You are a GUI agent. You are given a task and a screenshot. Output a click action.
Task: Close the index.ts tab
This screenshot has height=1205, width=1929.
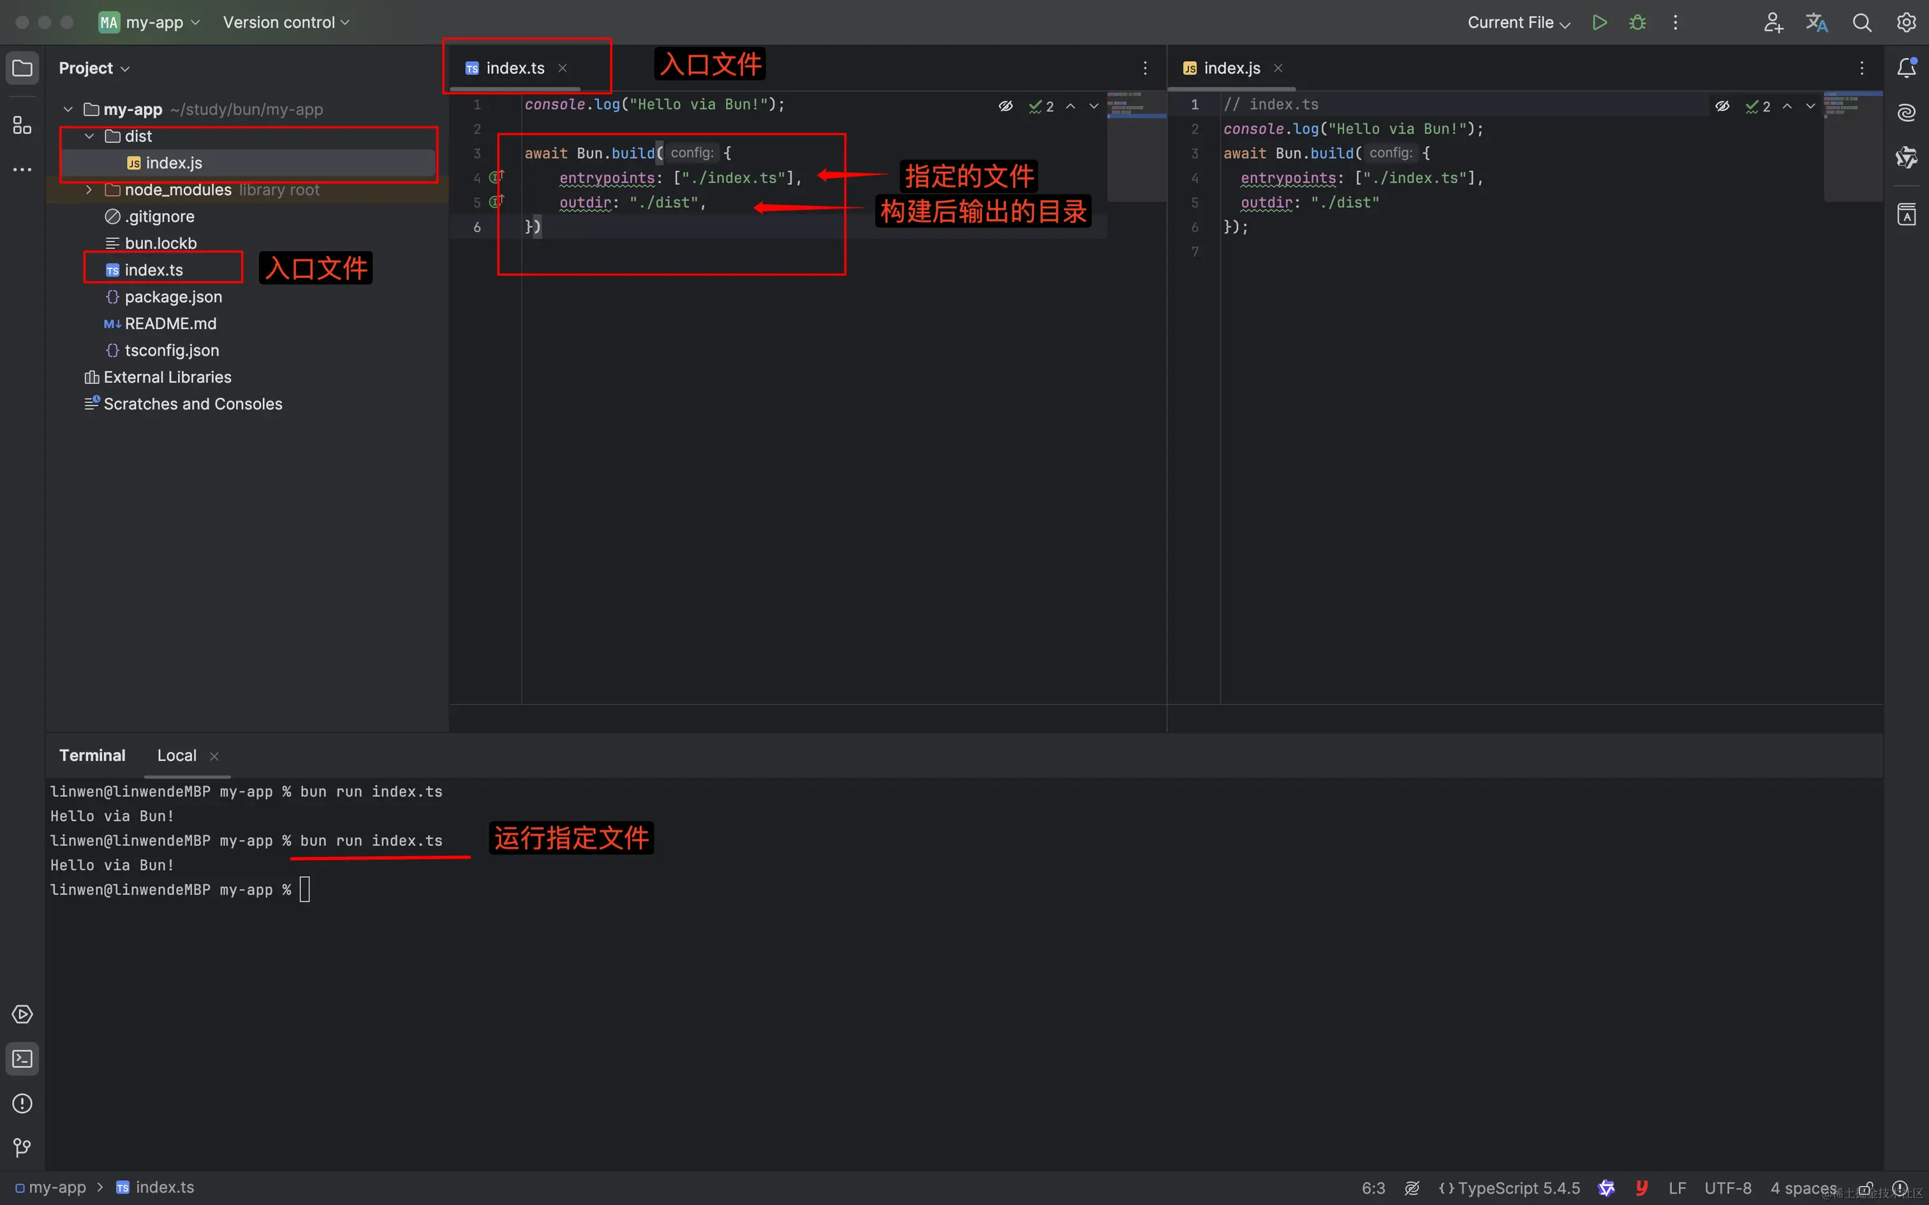(x=563, y=69)
